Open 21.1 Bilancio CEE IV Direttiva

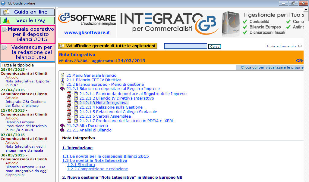[x=94, y=80]
